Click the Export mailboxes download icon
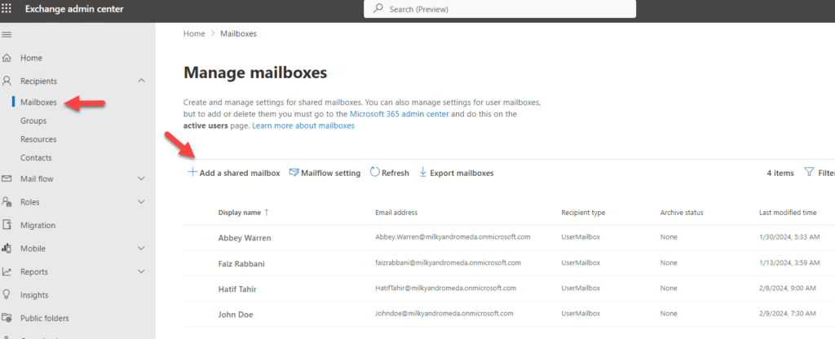This screenshot has height=339, width=835. pos(423,173)
